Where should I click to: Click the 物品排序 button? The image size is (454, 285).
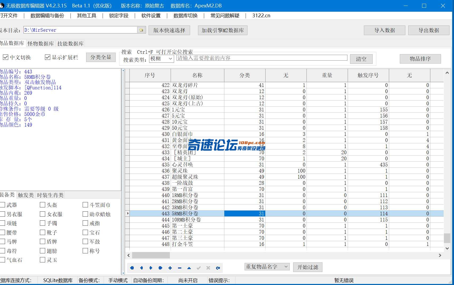pos(420,59)
